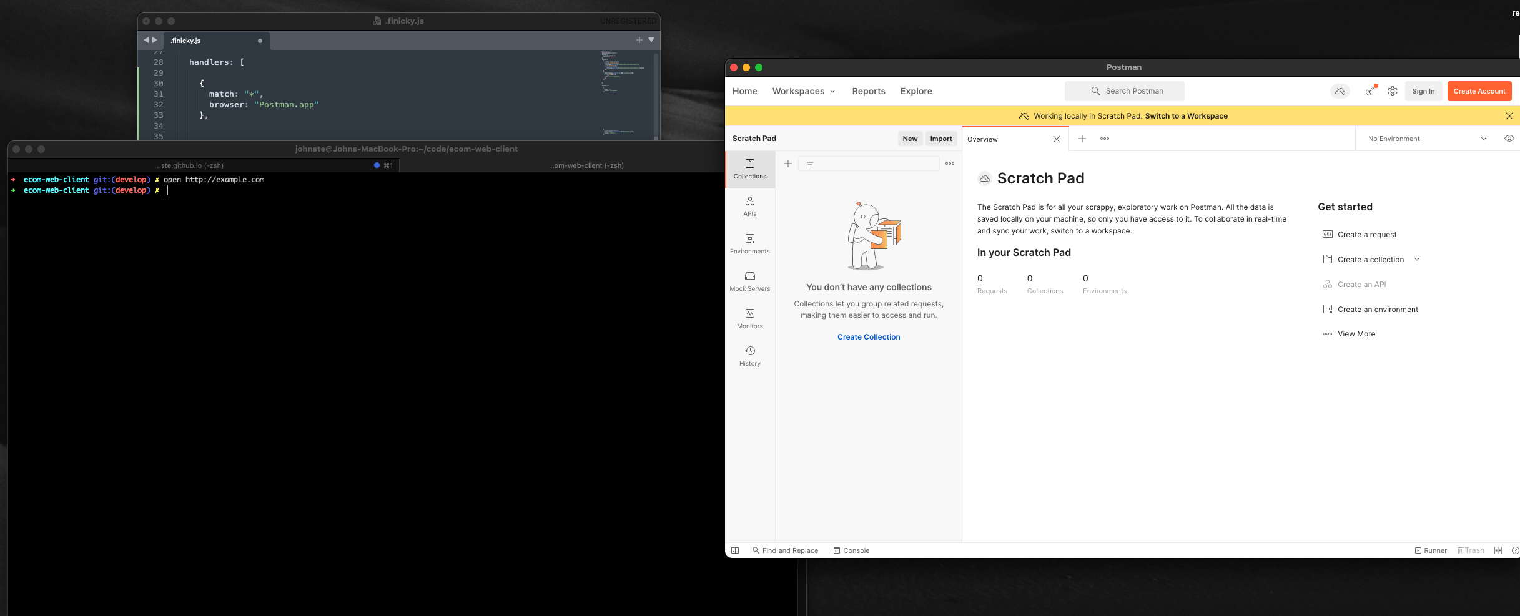Open the Mock Servers sidebar section
The image size is (1520, 616).
[749, 281]
